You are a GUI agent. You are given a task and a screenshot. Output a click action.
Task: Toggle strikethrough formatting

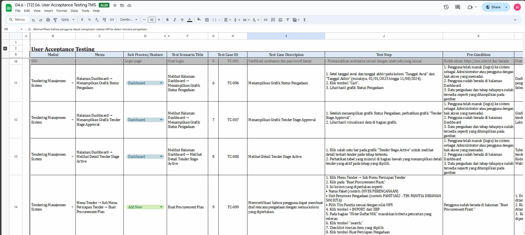click(x=182, y=20)
